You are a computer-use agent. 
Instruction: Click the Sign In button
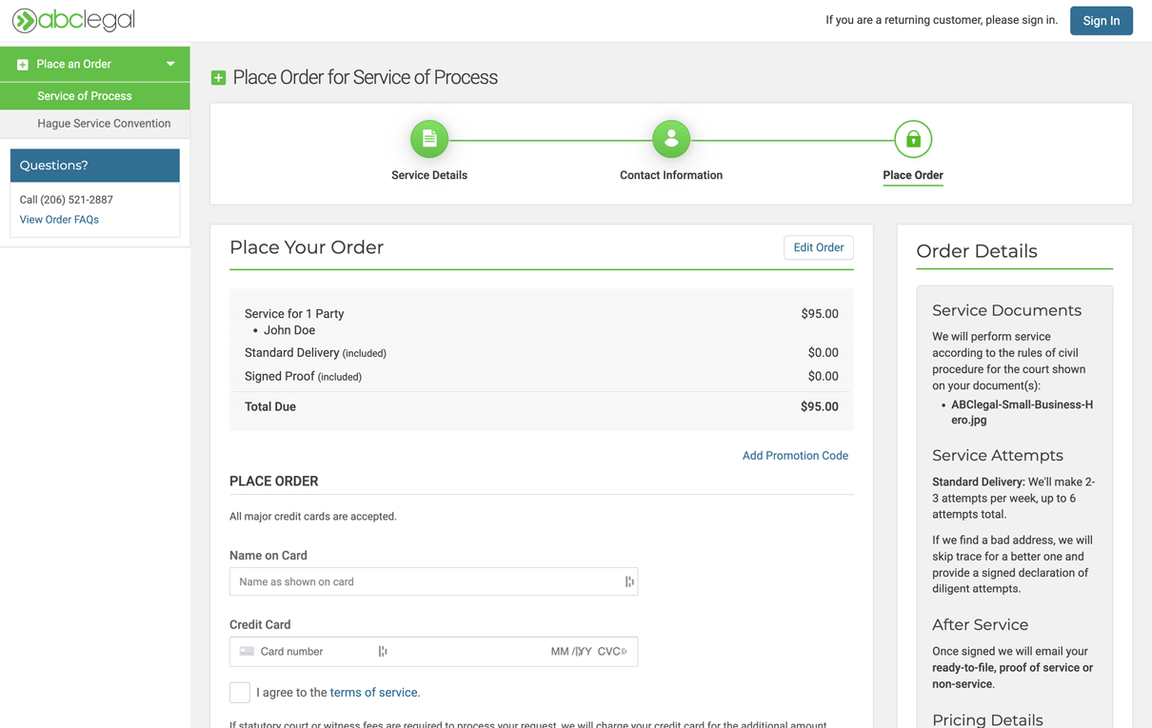pos(1101,21)
